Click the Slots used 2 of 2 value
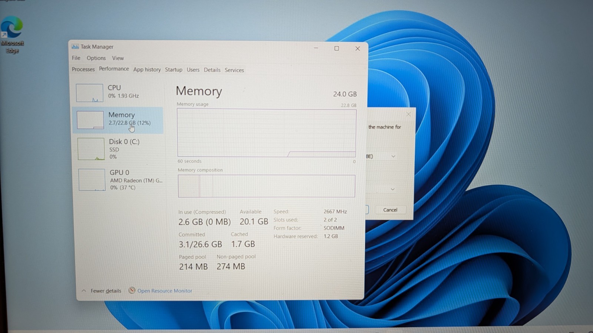The width and height of the screenshot is (593, 333). click(330, 220)
